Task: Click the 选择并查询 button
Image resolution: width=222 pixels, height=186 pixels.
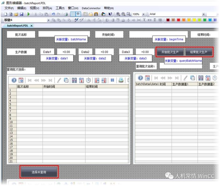Action: (39, 172)
